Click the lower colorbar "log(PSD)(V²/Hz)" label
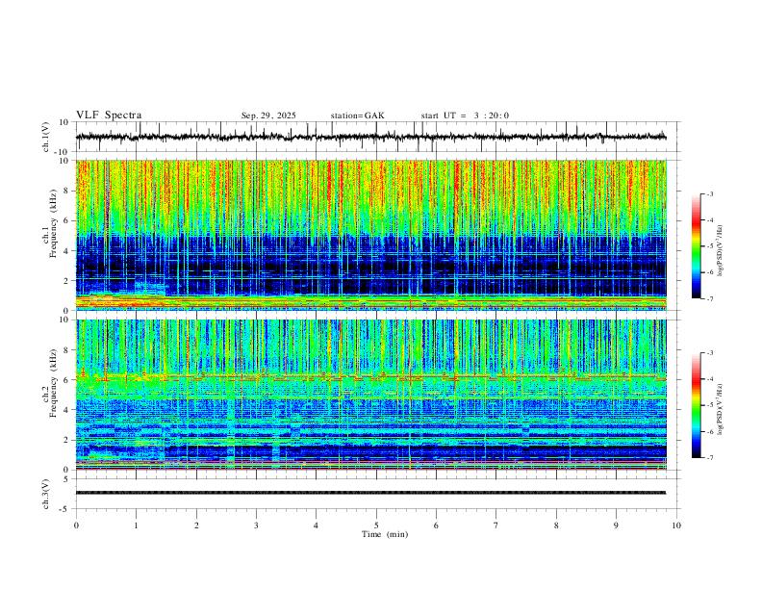The image size is (762, 589). coord(720,409)
